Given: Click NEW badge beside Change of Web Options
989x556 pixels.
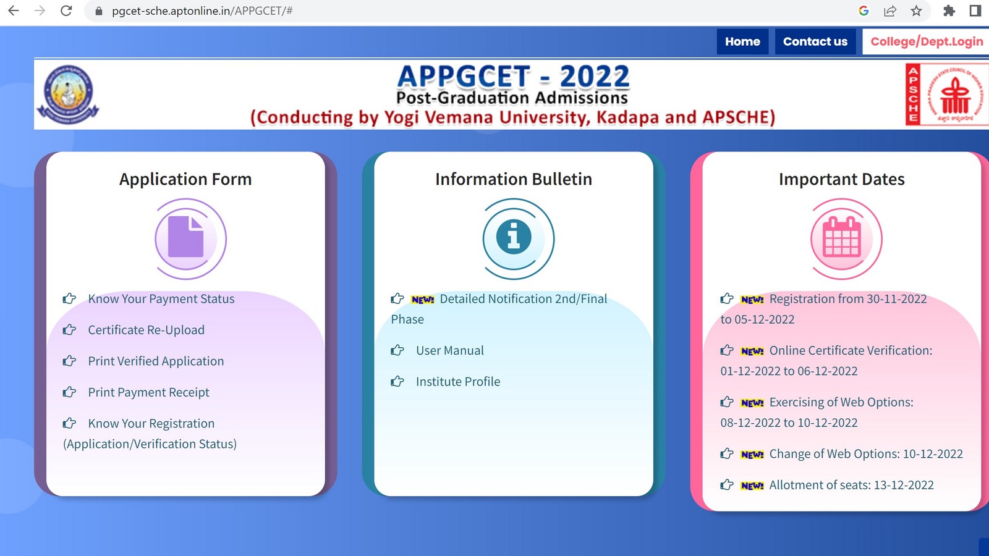Looking at the screenshot, I should (752, 455).
